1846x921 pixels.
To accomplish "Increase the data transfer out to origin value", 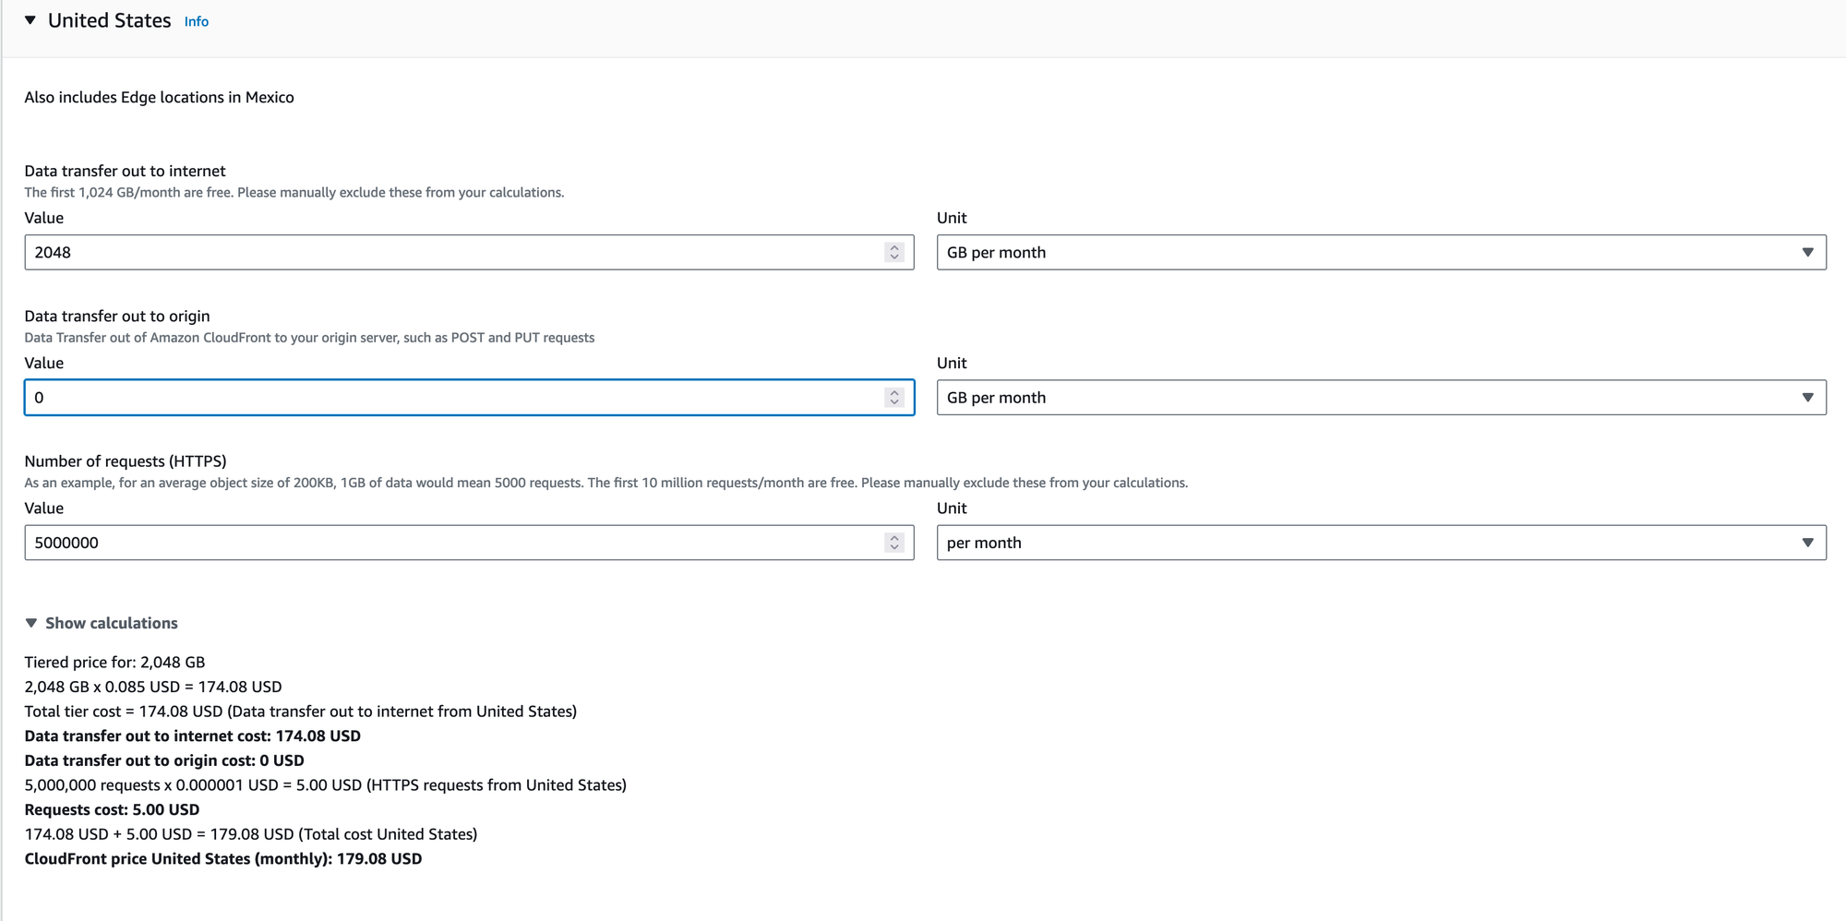I will coord(893,392).
